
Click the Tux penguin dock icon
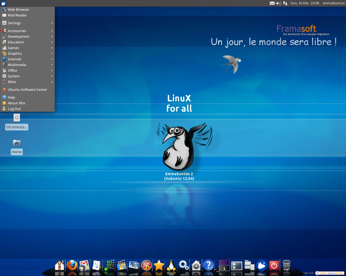171,265
